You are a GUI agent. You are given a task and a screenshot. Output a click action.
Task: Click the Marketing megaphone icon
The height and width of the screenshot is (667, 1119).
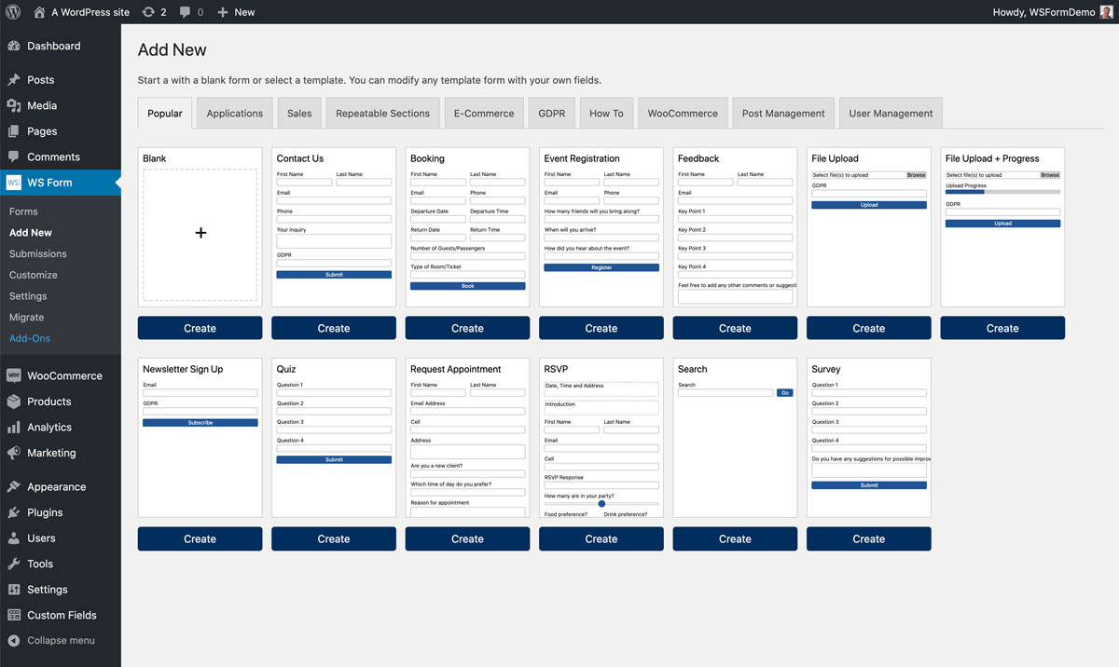[14, 453]
